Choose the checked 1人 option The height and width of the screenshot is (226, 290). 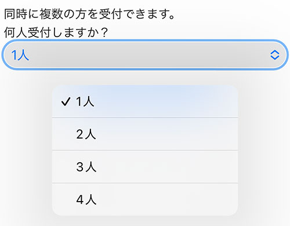tap(145, 101)
